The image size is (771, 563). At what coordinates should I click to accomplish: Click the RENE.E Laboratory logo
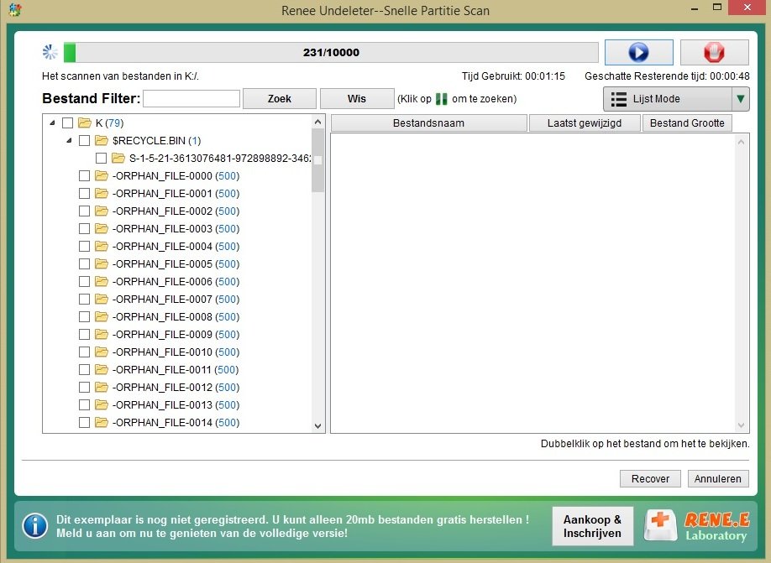pyautogui.click(x=696, y=526)
